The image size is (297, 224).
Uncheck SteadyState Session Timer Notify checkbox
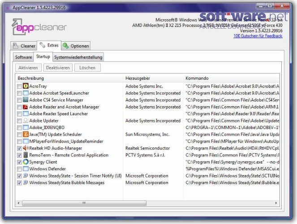[19, 176]
